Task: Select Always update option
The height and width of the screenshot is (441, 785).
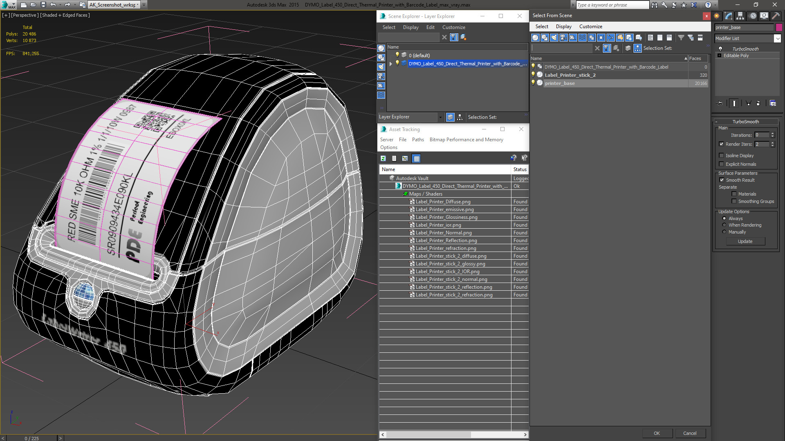Action: pos(724,218)
